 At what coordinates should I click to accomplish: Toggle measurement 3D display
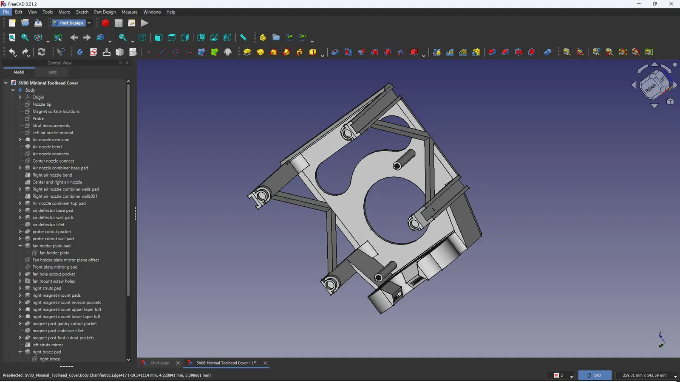point(636,52)
